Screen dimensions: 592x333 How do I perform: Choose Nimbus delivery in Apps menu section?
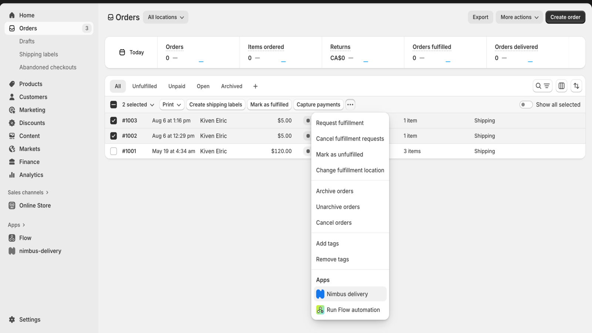coord(347,294)
